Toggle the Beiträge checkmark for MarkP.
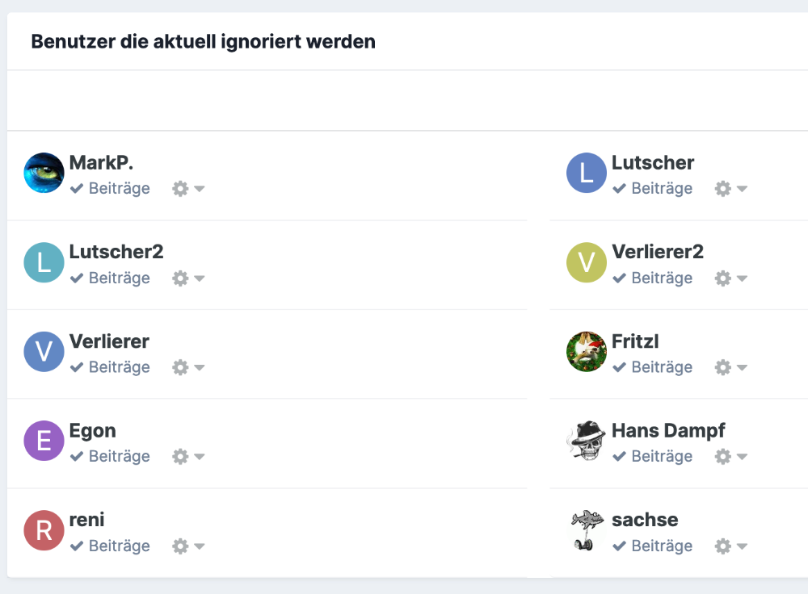Image resolution: width=808 pixels, height=594 pixels. tap(77, 188)
